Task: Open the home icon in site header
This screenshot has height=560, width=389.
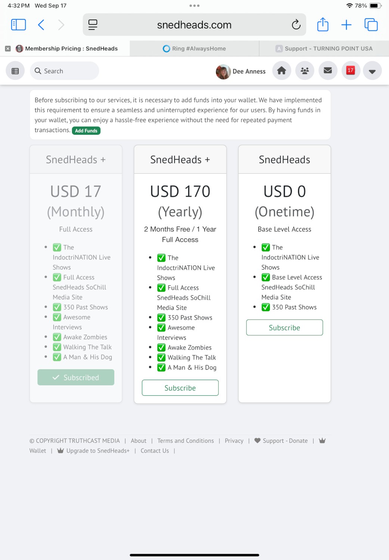Action: 281,71
